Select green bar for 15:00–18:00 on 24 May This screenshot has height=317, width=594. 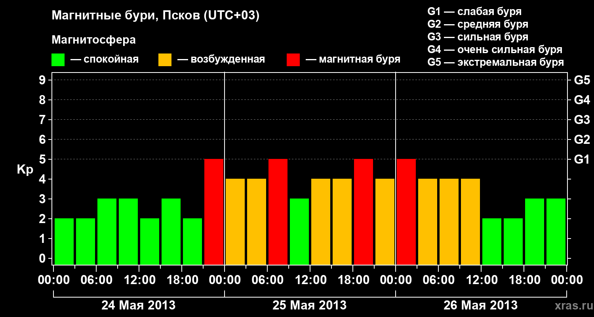171,231
